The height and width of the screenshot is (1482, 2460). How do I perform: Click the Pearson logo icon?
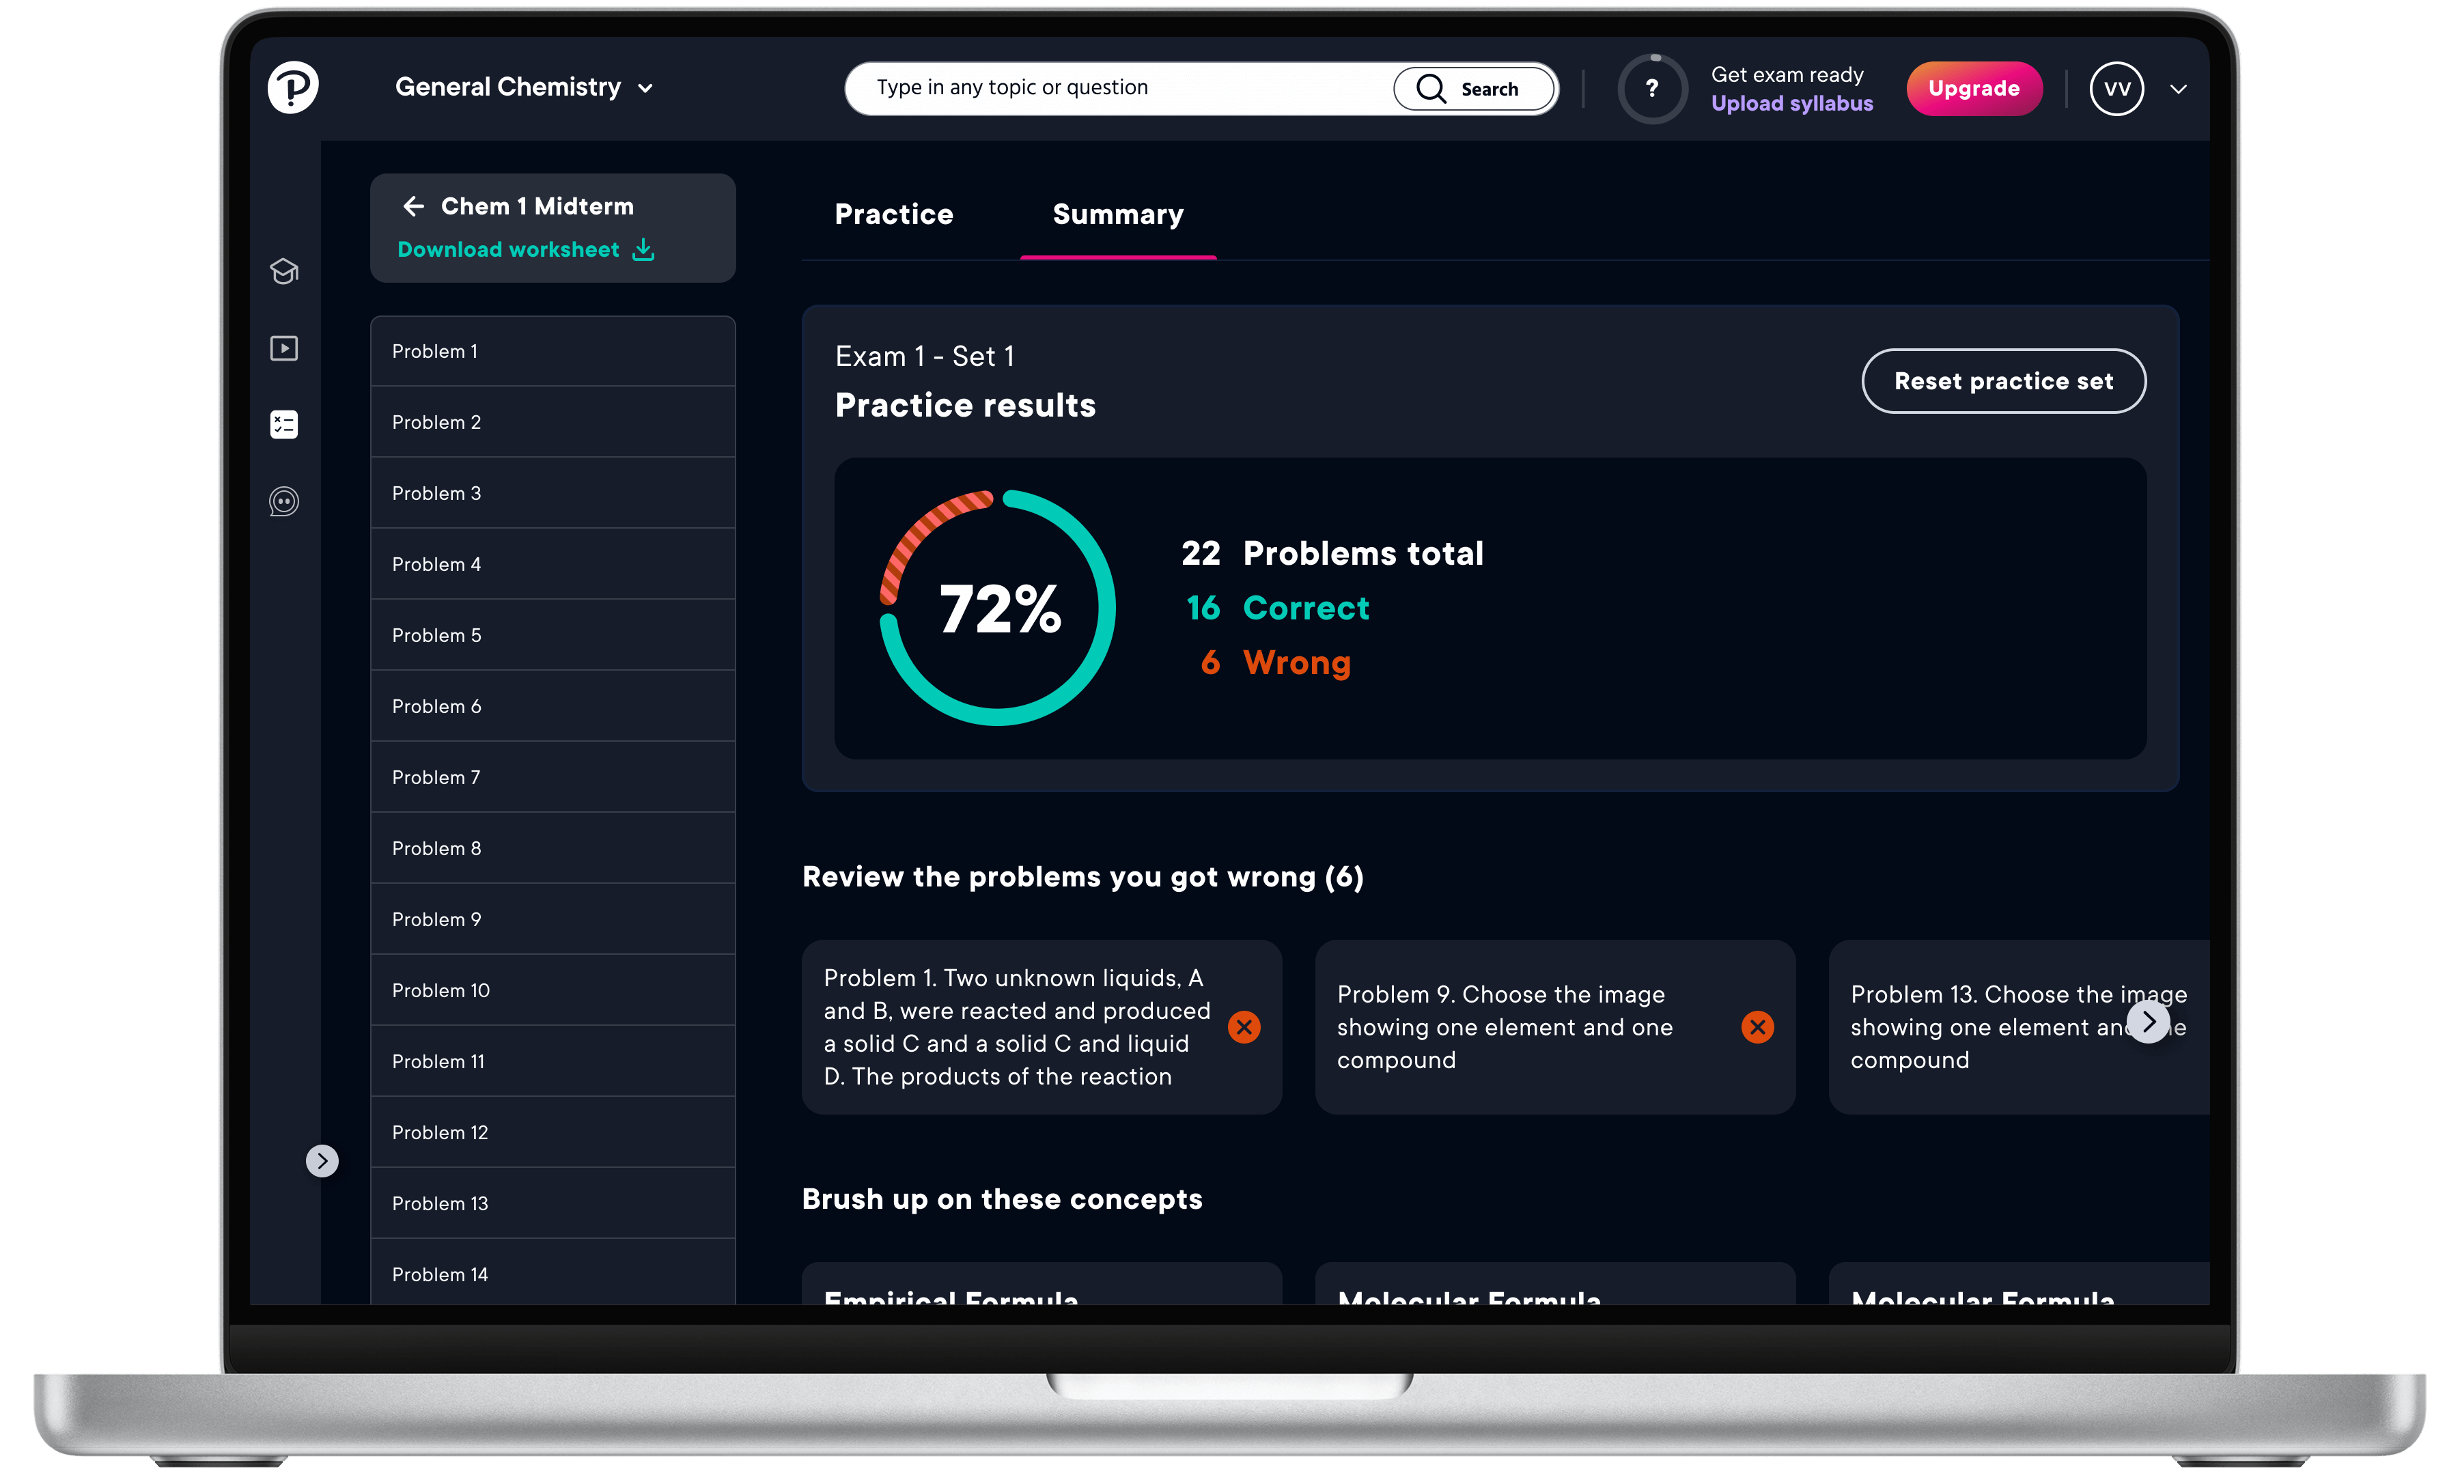pos(292,88)
